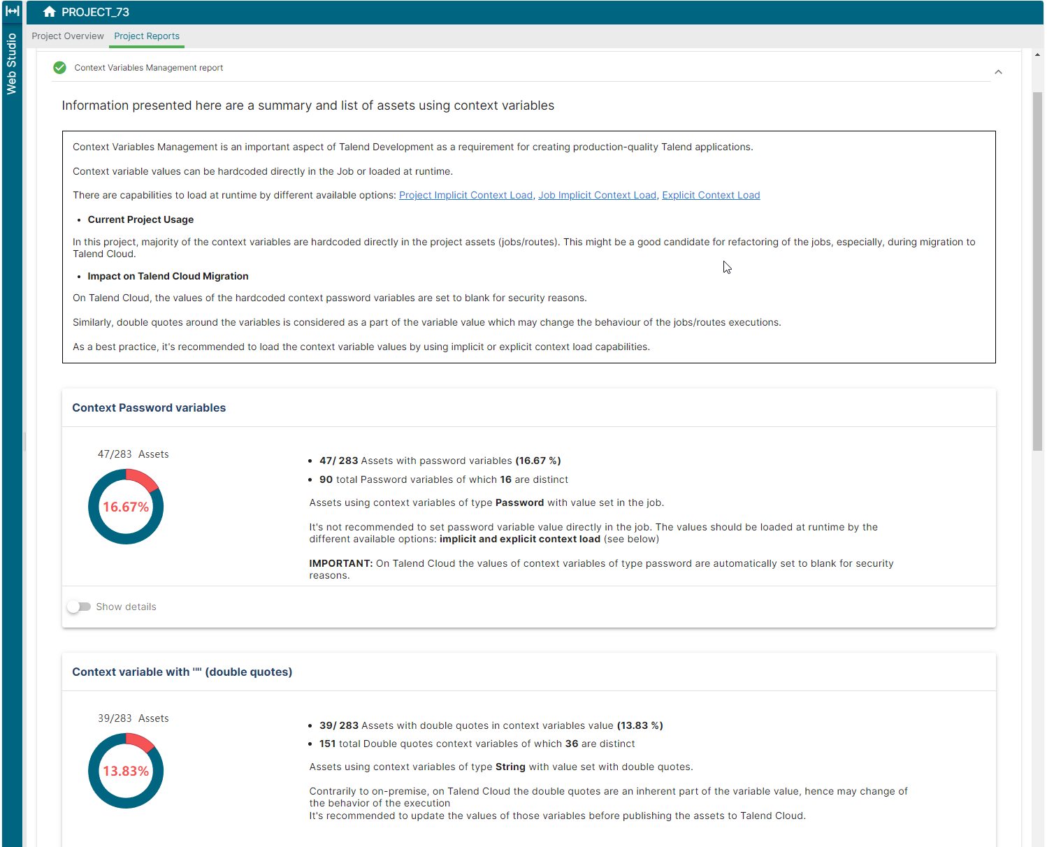Click the 16.67% password variables donut chart
Viewport: 1047px width, 847px height.
(126, 506)
